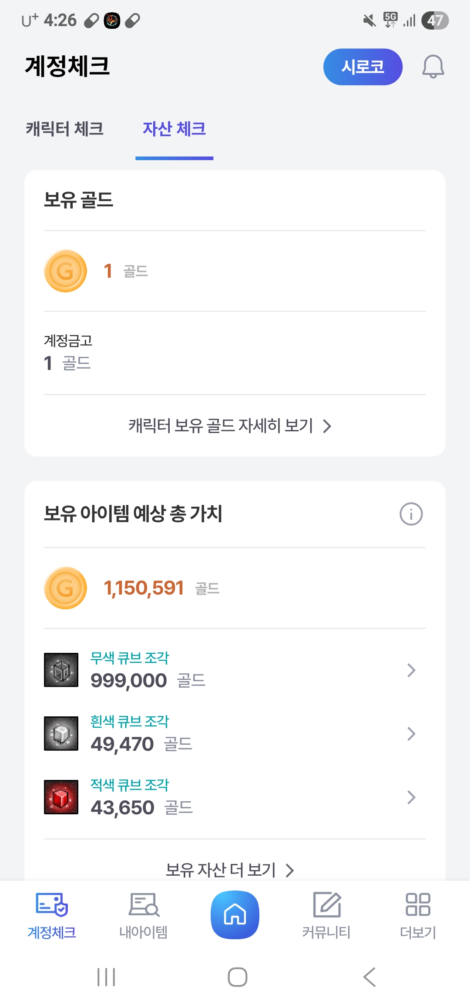The image size is (470, 1008).
Task: Tap the gold coin icon under 보유 골드
Action: pos(66,271)
